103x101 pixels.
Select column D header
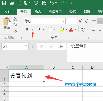point(92,67)
